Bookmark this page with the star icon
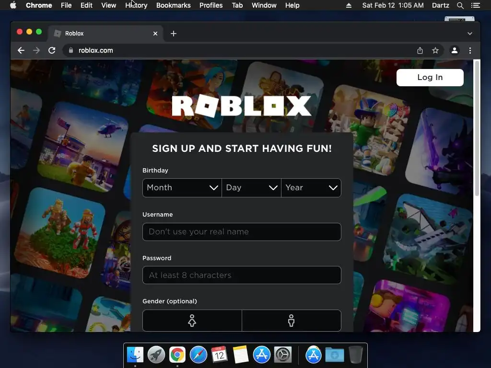 tap(435, 50)
